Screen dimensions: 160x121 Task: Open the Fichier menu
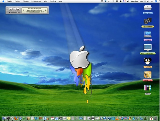[17, 1]
